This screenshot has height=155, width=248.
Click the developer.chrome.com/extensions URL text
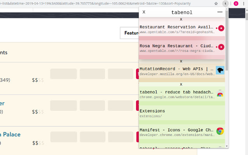click(x=177, y=135)
